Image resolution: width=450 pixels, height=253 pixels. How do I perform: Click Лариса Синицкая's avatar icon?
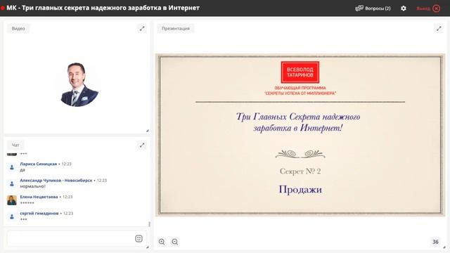(12, 167)
